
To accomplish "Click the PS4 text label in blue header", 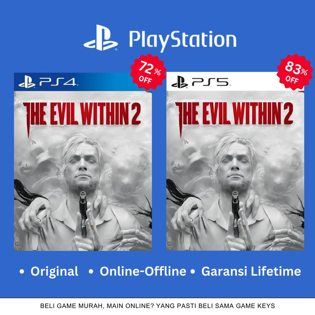I will 58,82.
